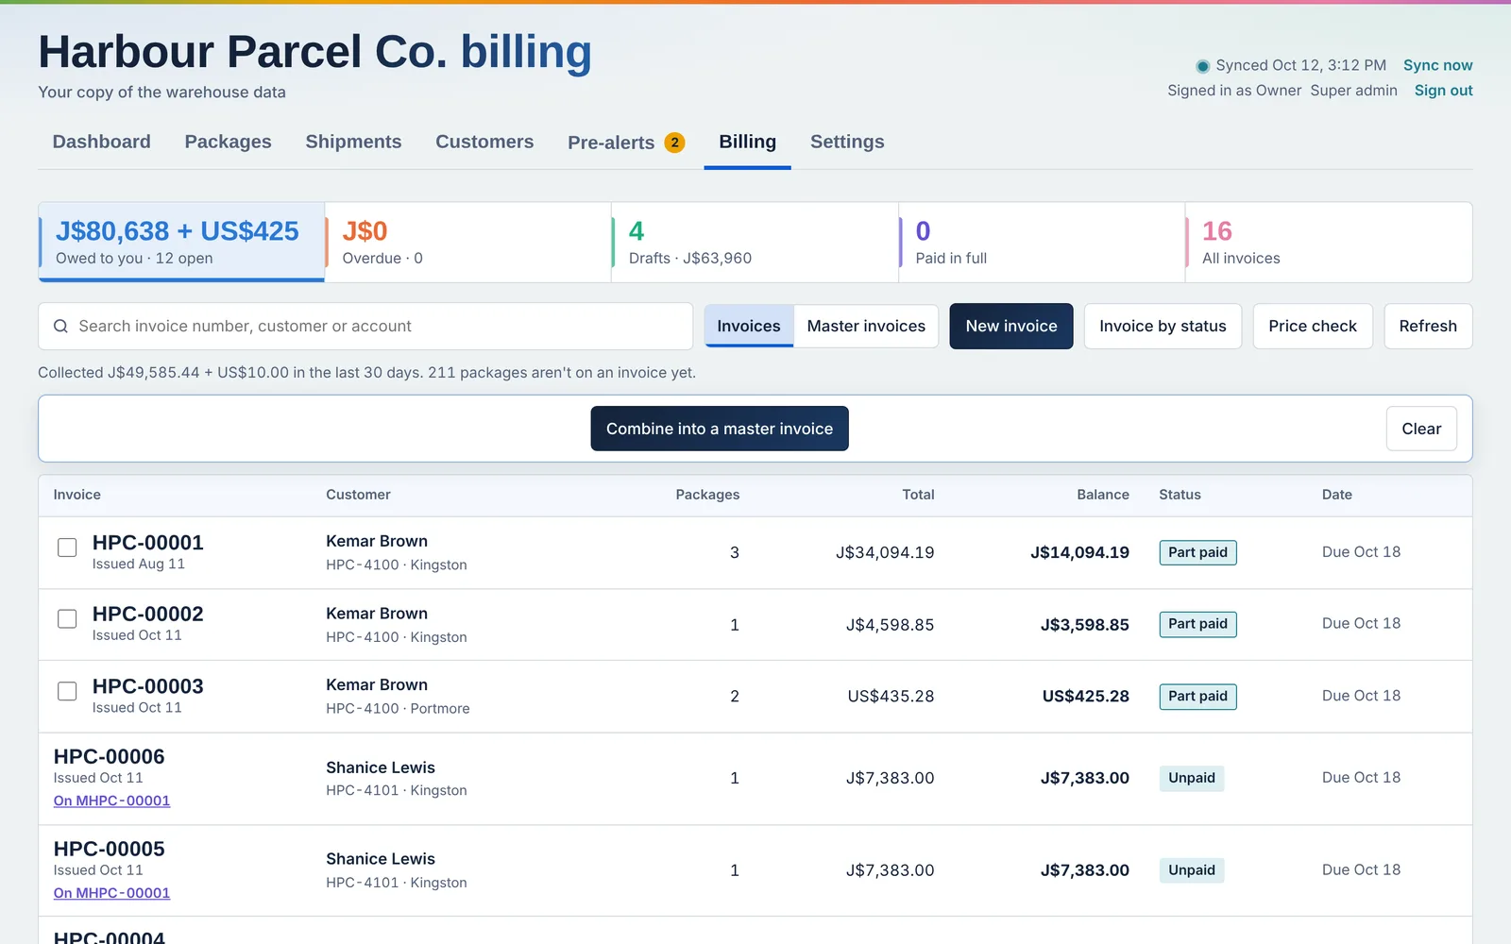Click the search magnifier icon

(60, 327)
